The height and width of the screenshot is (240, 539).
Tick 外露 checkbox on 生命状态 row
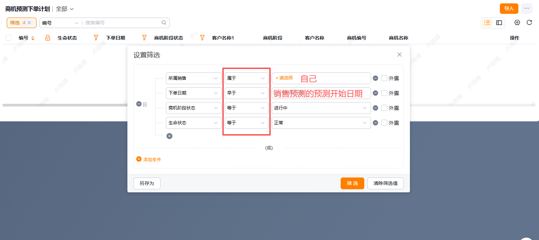point(384,123)
